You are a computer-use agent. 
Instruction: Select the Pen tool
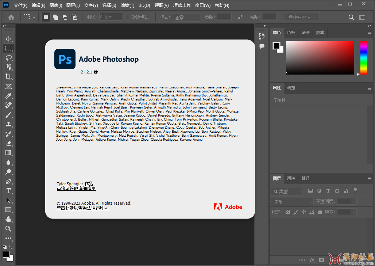point(8,181)
